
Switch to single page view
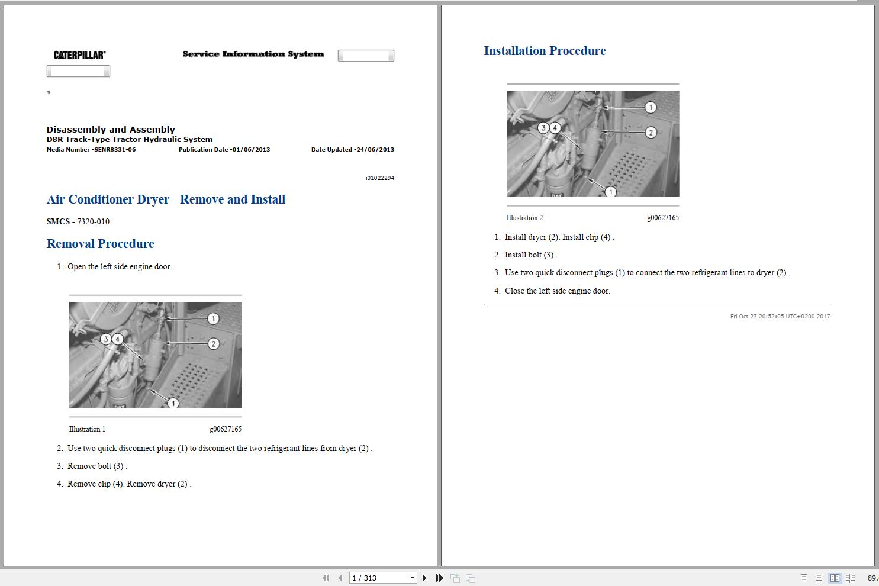coord(804,578)
